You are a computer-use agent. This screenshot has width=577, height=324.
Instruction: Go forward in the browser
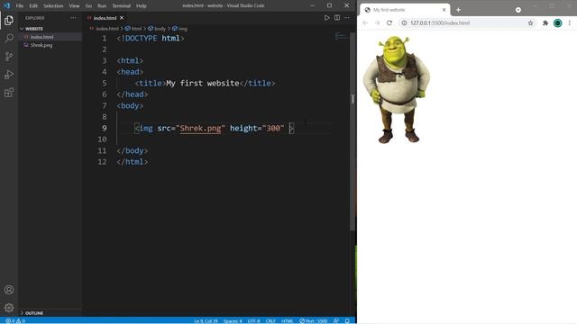pos(377,22)
